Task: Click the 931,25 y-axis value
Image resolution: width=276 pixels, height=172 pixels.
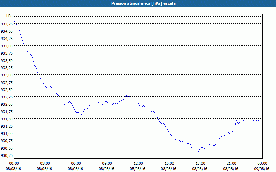Action: point(7,126)
